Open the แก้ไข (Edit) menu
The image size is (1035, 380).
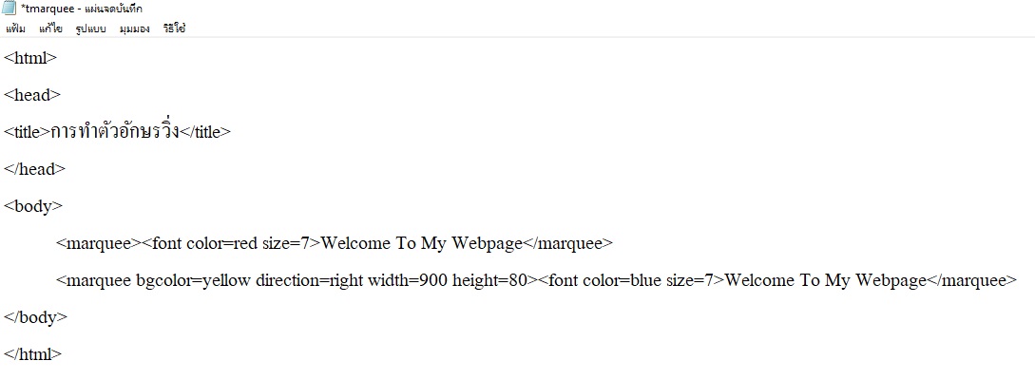[x=50, y=28]
